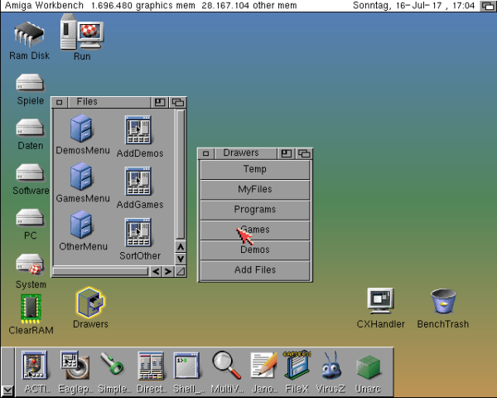Click the Files window title bar
497x398 pixels.
coord(108,102)
